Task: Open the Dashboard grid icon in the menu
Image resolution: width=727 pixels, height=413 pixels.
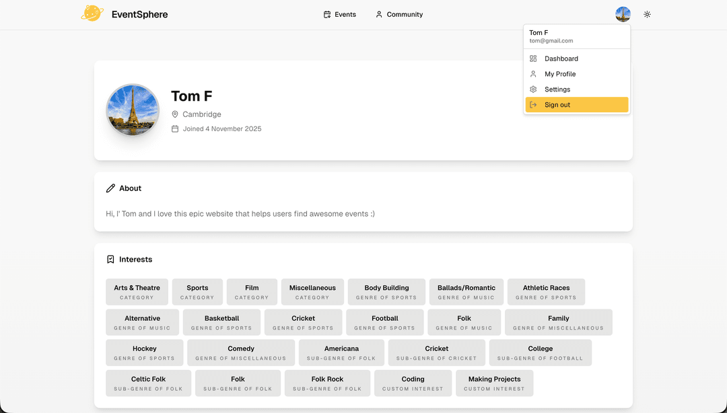Action: 532,59
